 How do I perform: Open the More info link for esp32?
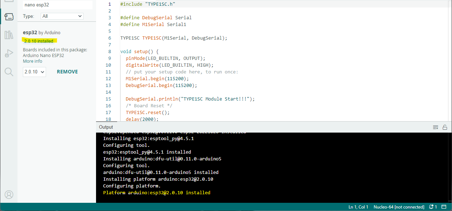(x=32, y=61)
